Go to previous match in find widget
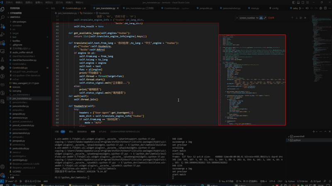This screenshot has height=186, width=332. pyautogui.click(x=292, y=18)
